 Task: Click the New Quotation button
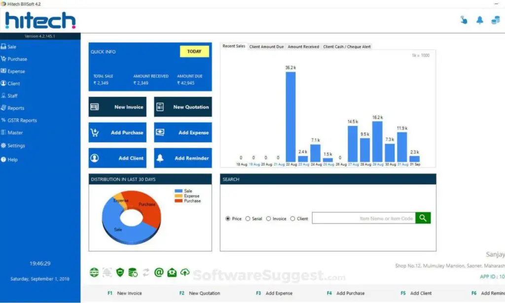coord(183,107)
